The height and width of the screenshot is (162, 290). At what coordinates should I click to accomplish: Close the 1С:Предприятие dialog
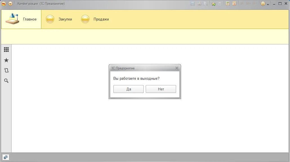(177, 68)
